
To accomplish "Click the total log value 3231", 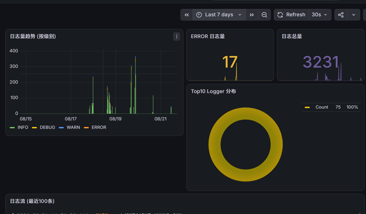I will pos(321,62).
